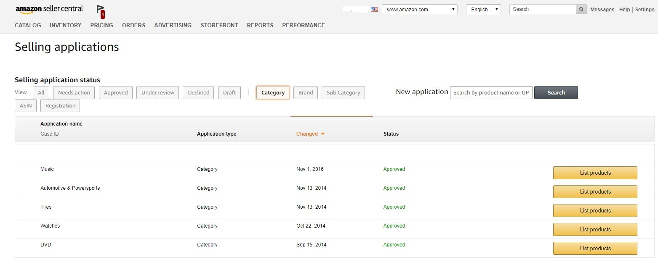Click List products for Automotive & Powersports

coord(595,191)
